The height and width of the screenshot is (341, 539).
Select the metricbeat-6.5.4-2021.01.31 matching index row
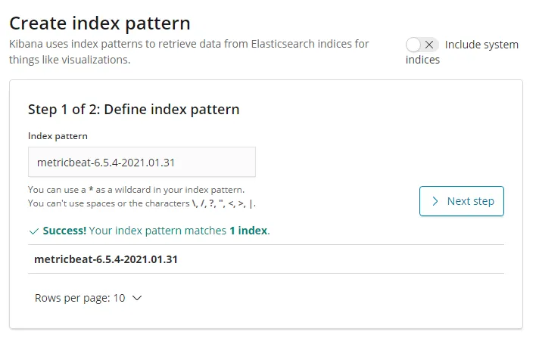(x=106, y=259)
